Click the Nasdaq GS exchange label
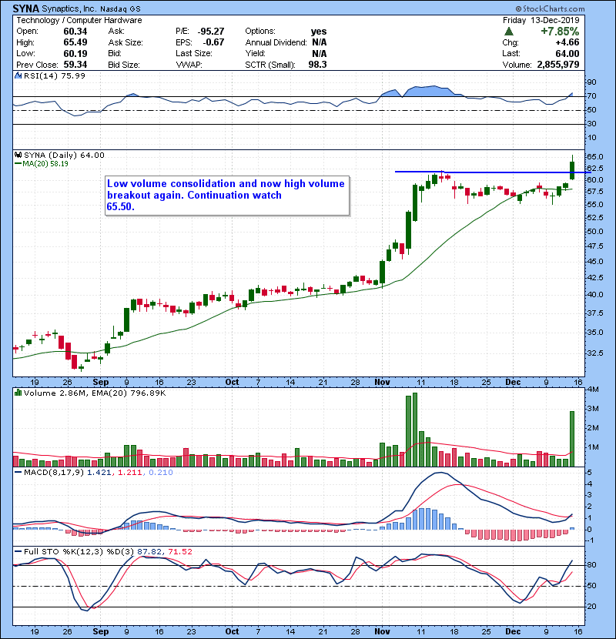Viewport: 616px width, 639px height. pyautogui.click(x=121, y=9)
